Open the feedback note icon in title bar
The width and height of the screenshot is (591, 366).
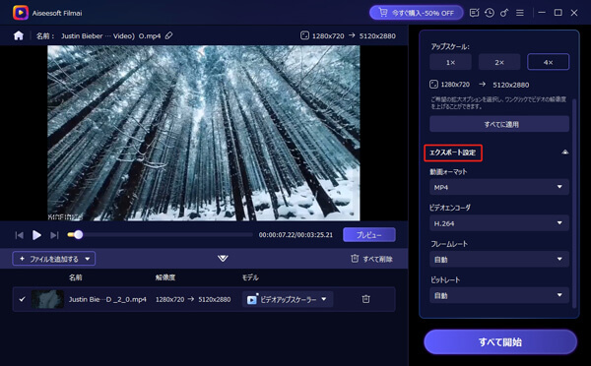click(474, 13)
